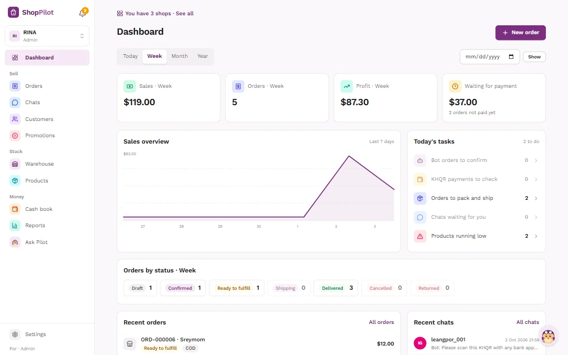Switch to the Today tab
Viewport: 568px width, 355px height.
coord(130,56)
